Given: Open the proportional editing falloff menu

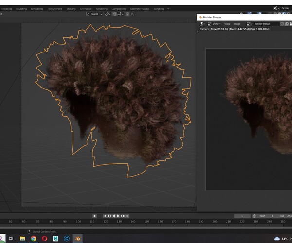Looking at the screenshot, I should pyautogui.click(x=133, y=14).
